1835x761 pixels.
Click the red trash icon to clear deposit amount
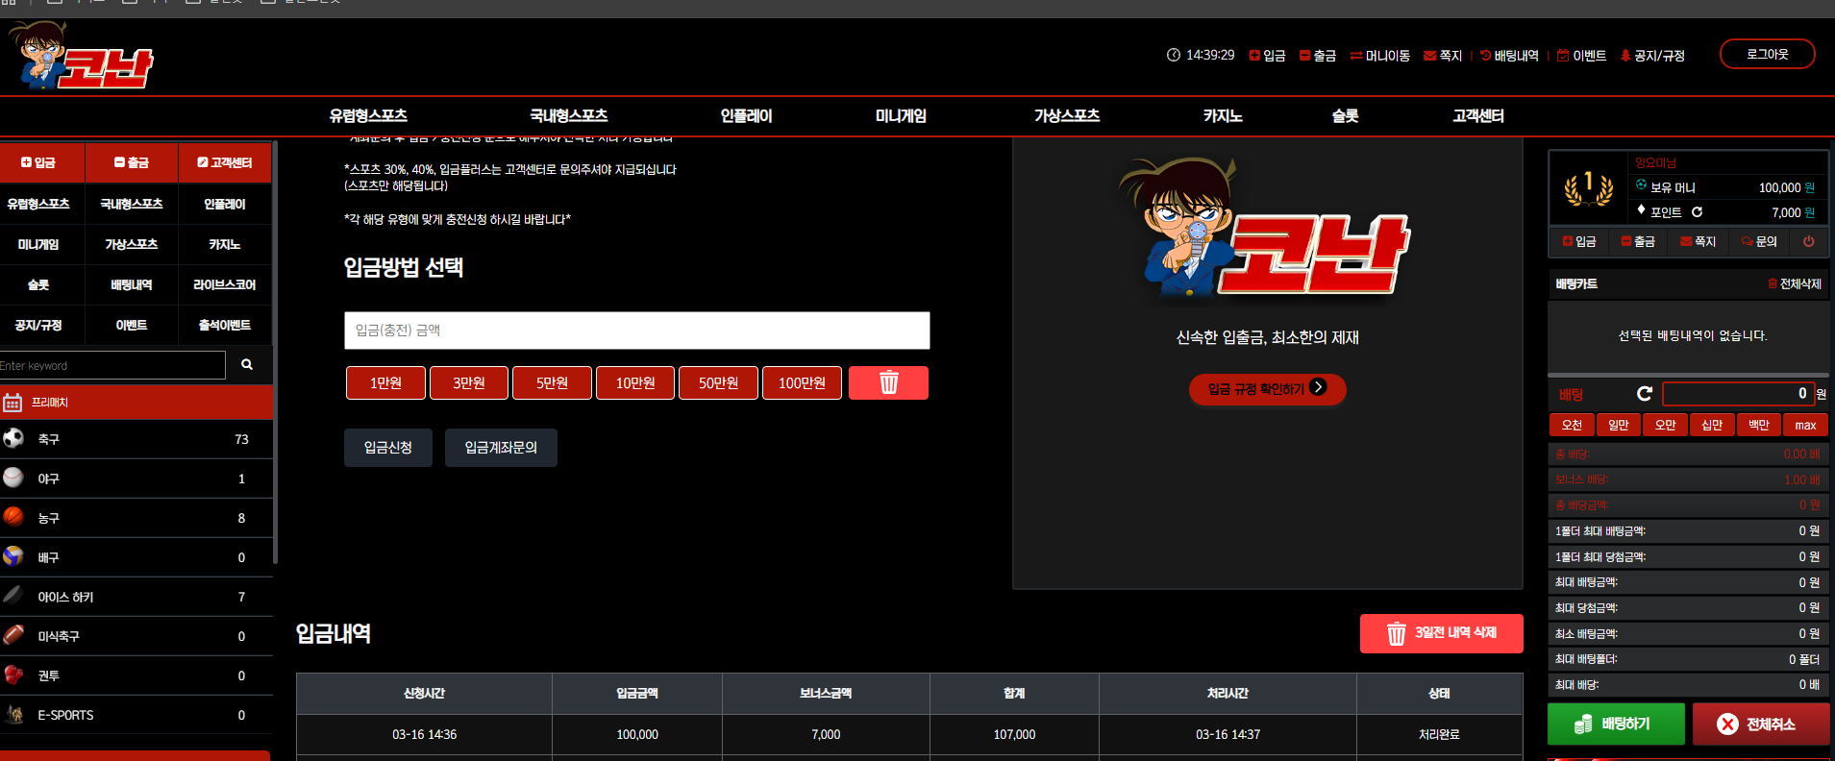pos(888,382)
